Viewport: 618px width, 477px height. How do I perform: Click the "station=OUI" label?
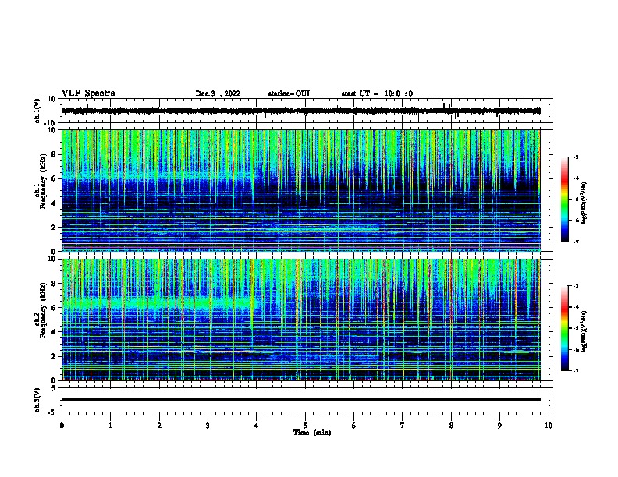(x=289, y=94)
